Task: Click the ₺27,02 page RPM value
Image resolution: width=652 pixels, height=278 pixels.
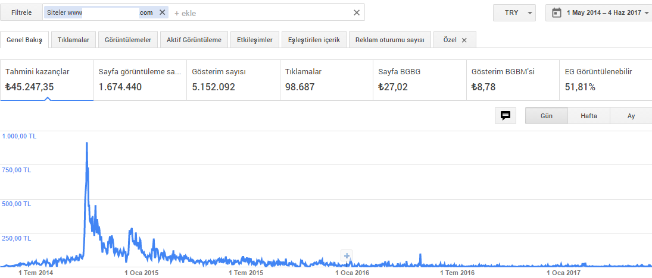Action: click(393, 87)
